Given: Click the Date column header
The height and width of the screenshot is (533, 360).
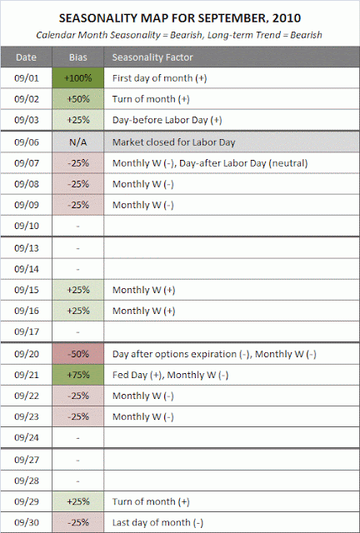Looking at the screenshot, I should 26,57.
